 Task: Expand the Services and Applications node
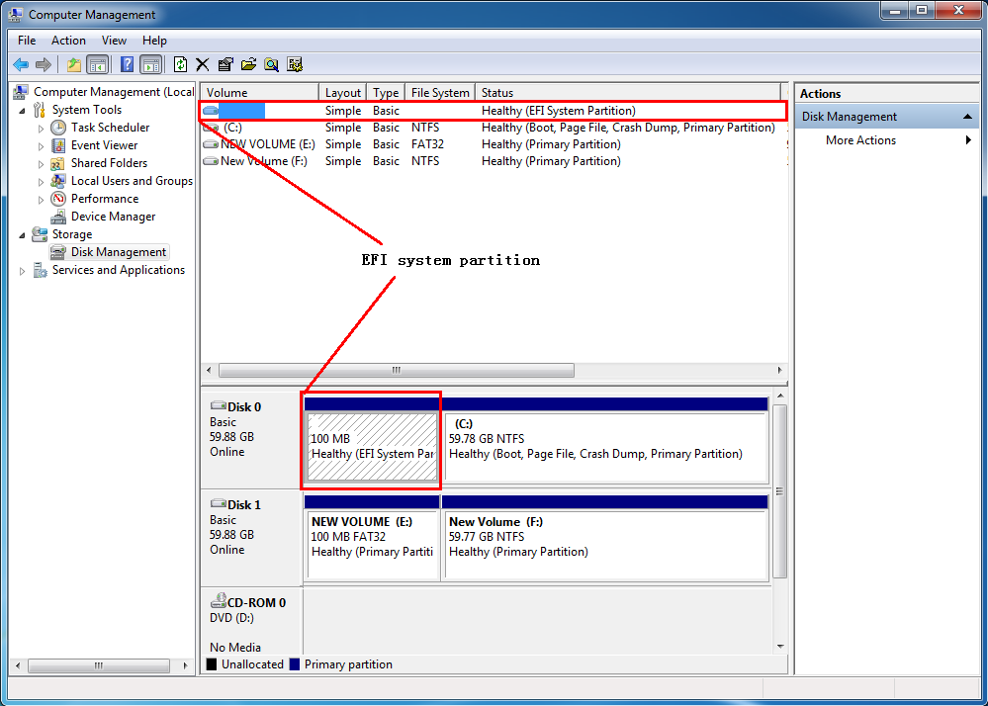[x=22, y=269]
